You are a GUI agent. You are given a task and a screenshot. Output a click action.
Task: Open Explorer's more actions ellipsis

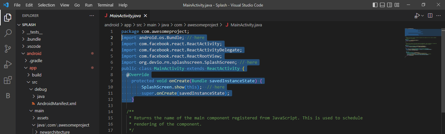(x=92, y=16)
